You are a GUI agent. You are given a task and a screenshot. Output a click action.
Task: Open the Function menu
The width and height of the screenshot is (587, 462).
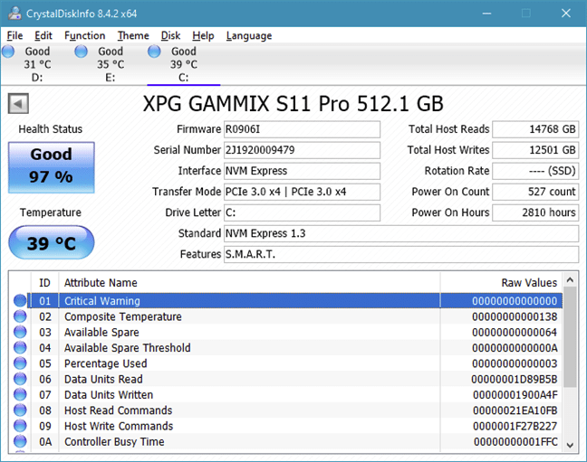84,35
